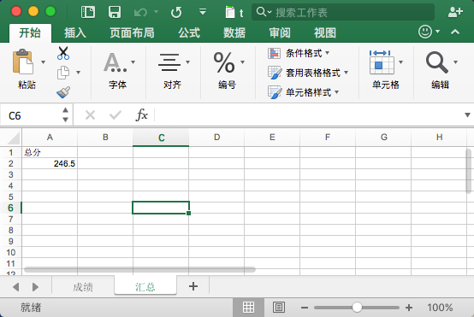This screenshot has width=474, height=317.
Task: Click the undo arrow in title bar
Action: pos(140,12)
